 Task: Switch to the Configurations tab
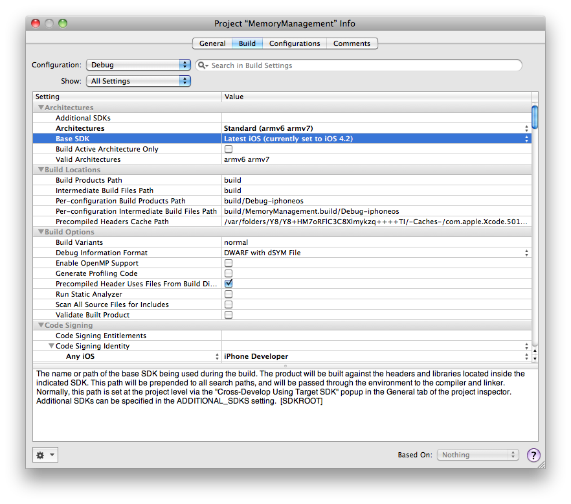[295, 43]
